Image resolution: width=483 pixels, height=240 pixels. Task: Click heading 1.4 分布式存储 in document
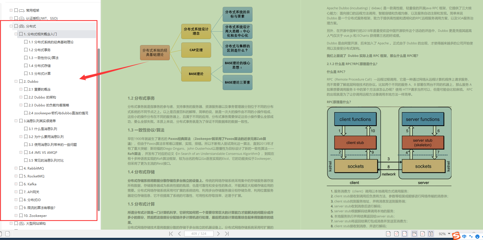pos(141,172)
